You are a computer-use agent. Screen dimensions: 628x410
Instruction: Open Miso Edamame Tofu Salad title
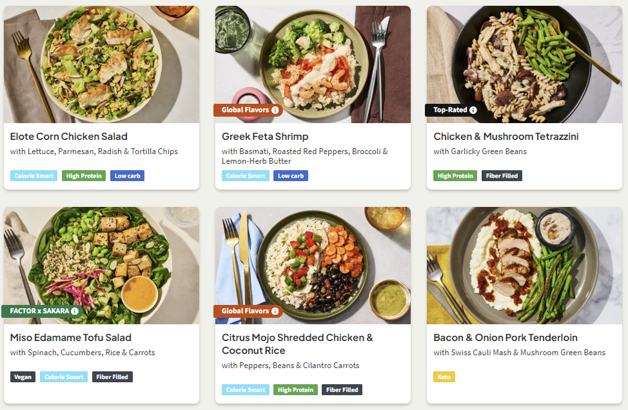pyautogui.click(x=71, y=338)
